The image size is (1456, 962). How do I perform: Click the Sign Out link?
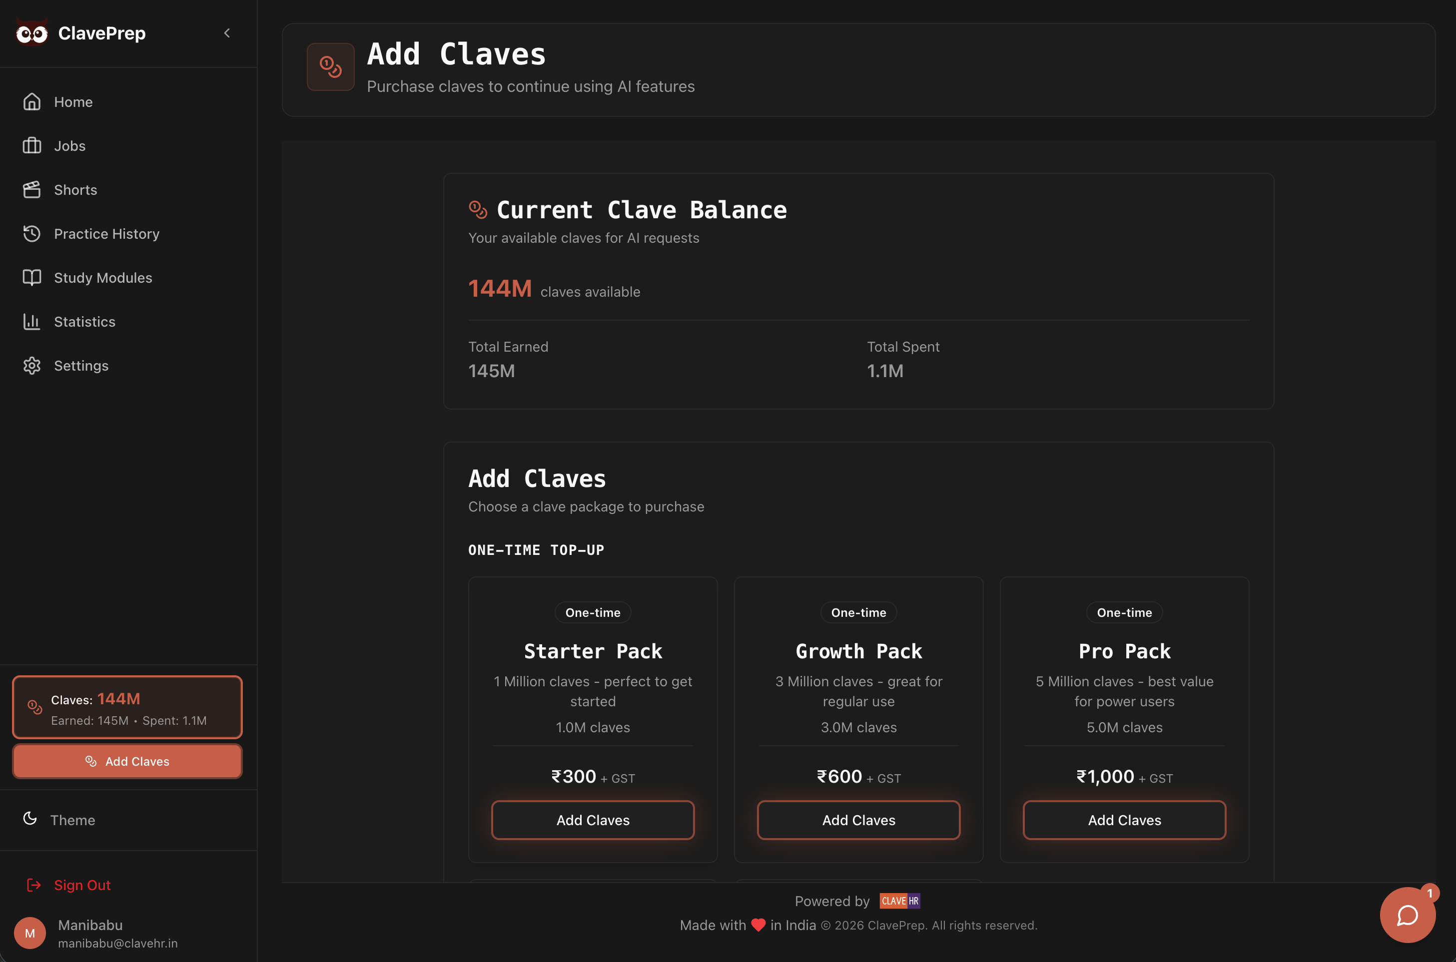(x=81, y=885)
